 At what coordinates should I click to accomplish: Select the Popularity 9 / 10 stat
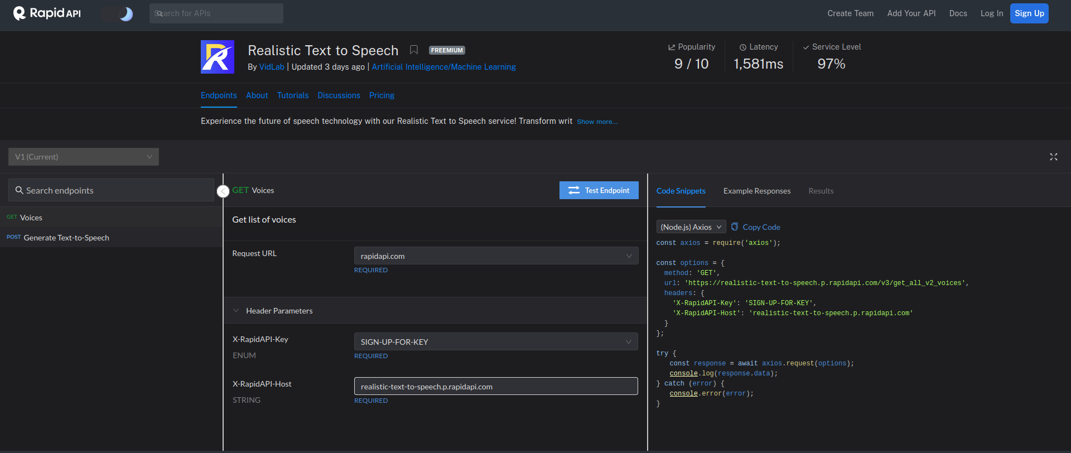point(692,56)
